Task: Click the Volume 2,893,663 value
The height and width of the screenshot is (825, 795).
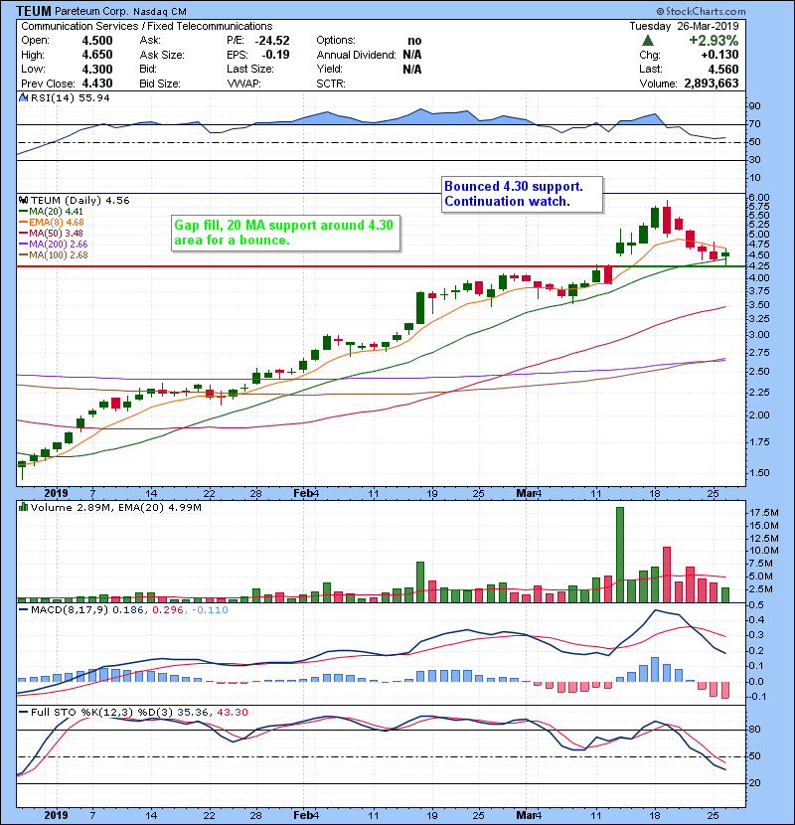Action: coord(712,83)
